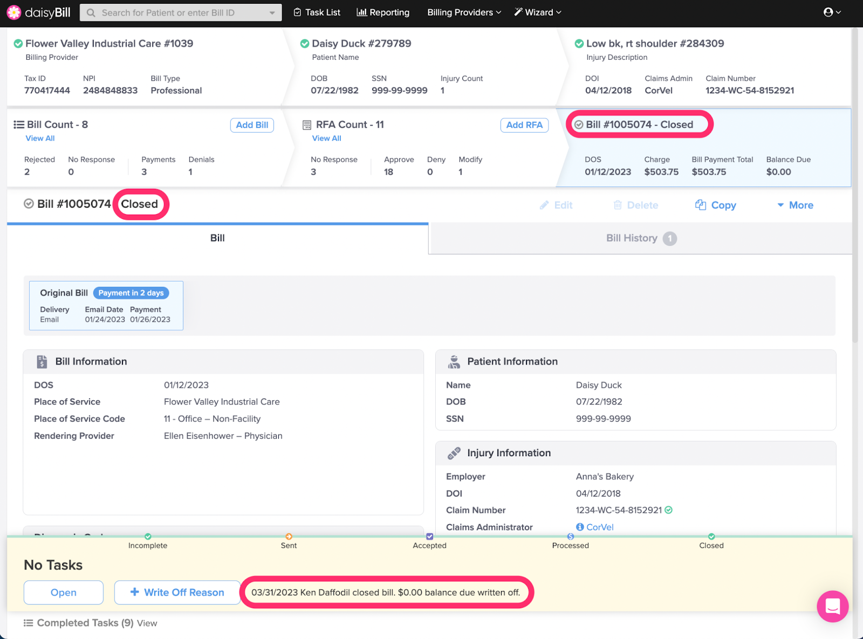Click the Bill History count badge

click(670, 238)
